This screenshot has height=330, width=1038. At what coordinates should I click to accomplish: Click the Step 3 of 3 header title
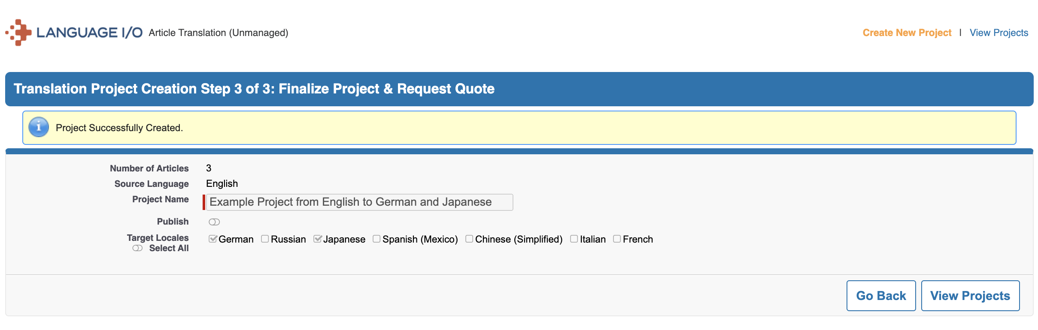254,89
